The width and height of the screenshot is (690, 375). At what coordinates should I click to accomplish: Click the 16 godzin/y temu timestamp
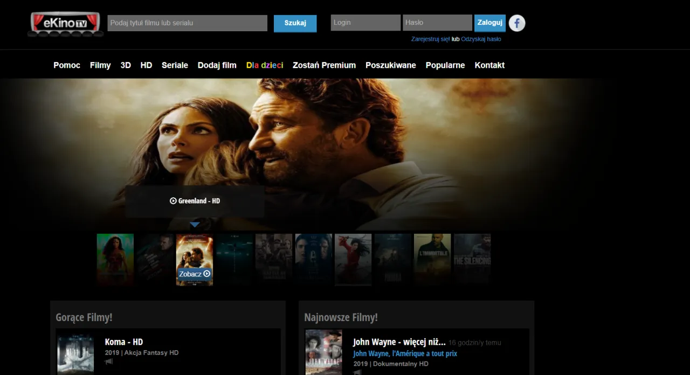[x=475, y=343]
